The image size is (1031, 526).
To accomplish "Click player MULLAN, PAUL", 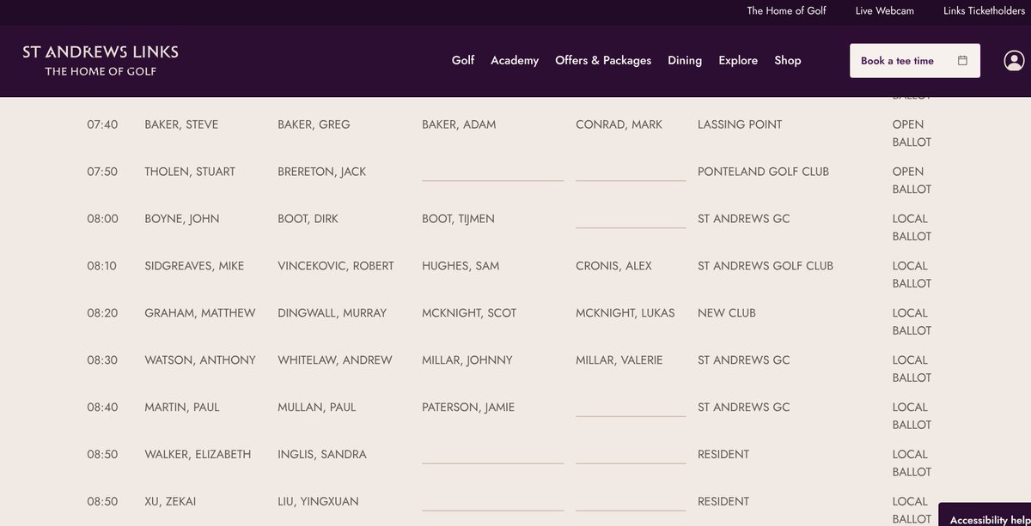I will [316, 408].
